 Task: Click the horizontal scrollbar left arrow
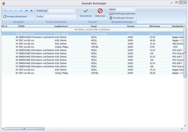tap(3, 129)
